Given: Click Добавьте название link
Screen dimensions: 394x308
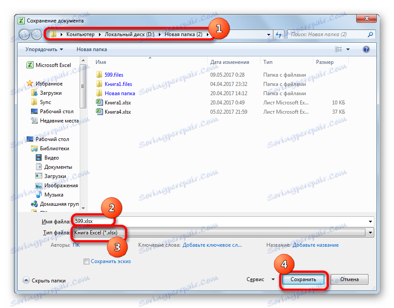Looking at the screenshot, I should pyautogui.click(x=316, y=245).
